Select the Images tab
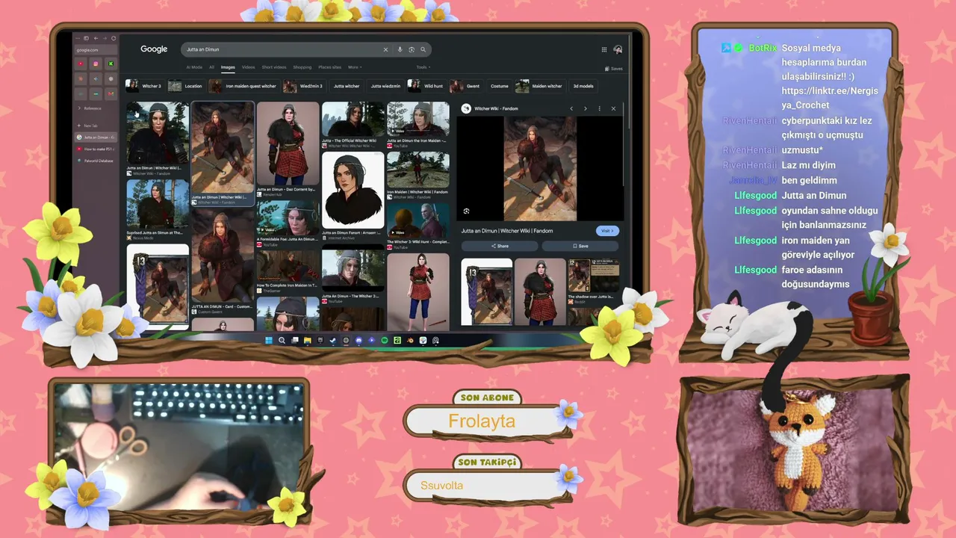The image size is (956, 538). [228, 67]
